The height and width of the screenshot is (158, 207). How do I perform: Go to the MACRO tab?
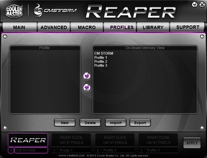coord(87,27)
